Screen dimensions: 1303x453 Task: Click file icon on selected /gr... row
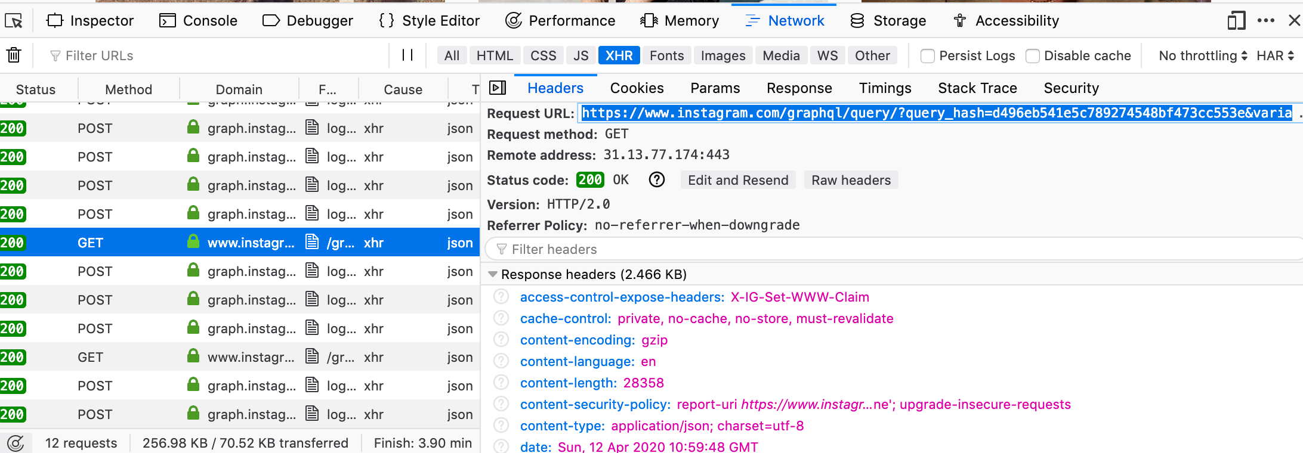pos(311,242)
